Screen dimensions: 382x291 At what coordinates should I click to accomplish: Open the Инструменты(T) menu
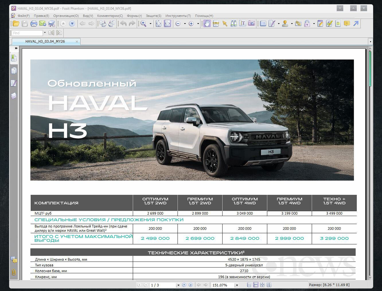click(178, 16)
